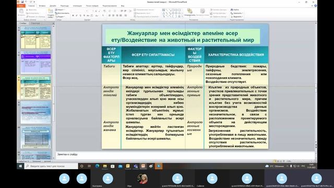Switch to the Структура pane tab

[35, 23]
